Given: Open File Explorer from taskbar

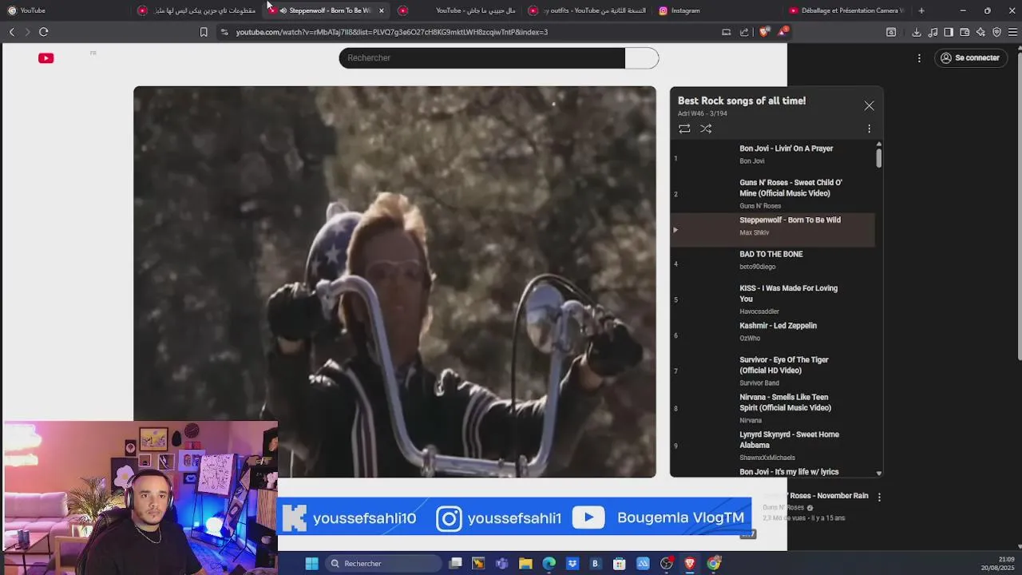Looking at the screenshot, I should pyautogui.click(x=525, y=563).
